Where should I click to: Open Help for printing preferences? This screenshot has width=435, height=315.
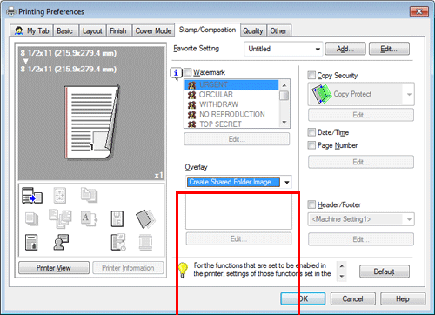point(403,298)
